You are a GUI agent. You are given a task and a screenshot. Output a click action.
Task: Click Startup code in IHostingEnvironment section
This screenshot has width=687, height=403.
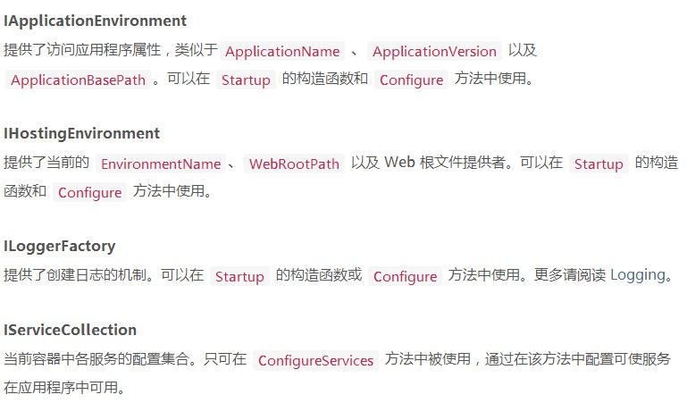(599, 164)
